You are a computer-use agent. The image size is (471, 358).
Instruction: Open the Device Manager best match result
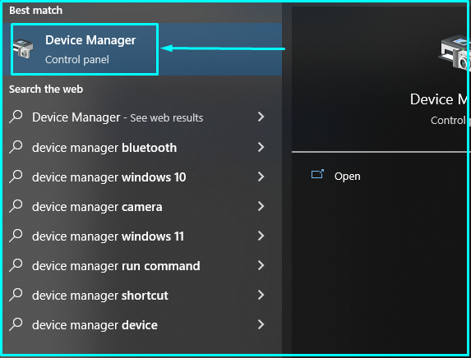click(x=142, y=49)
